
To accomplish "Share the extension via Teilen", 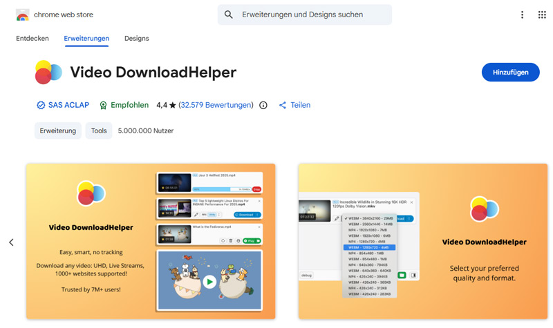I will pyautogui.click(x=295, y=105).
